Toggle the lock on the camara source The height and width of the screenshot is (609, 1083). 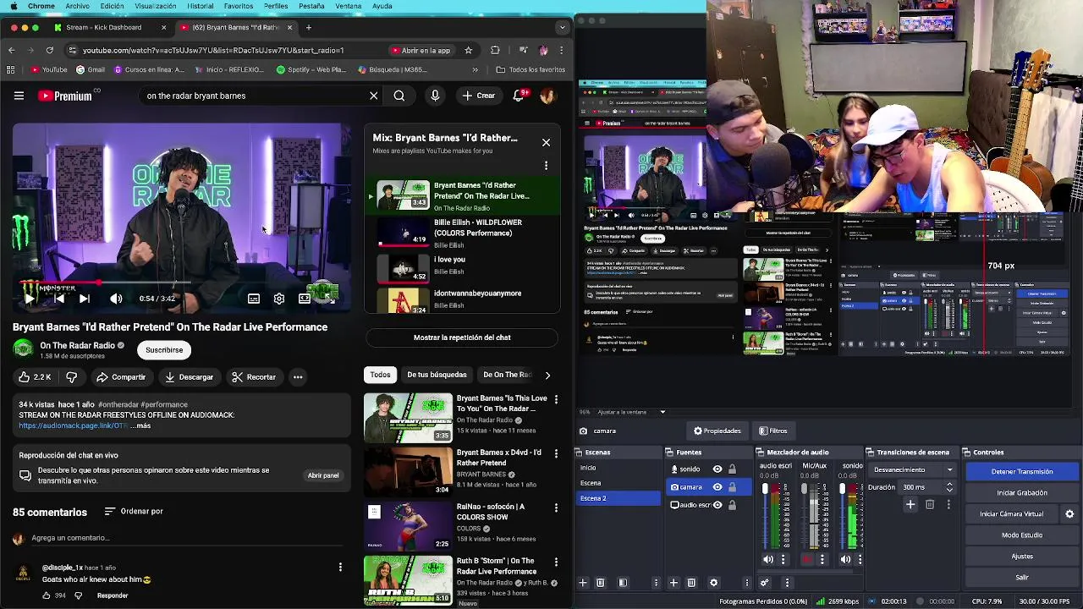click(x=732, y=487)
